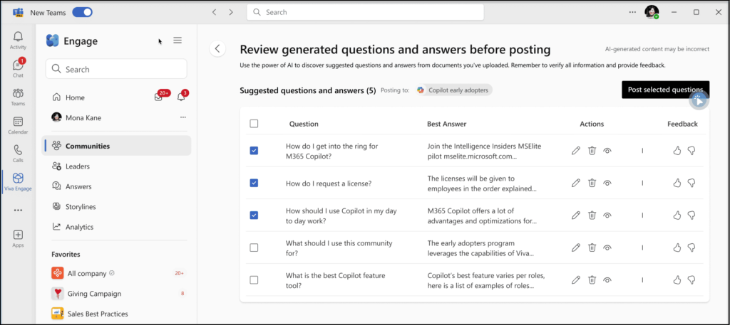The image size is (730, 325).
Task: Open Calls in the Teams rail
Action: pyautogui.click(x=18, y=153)
